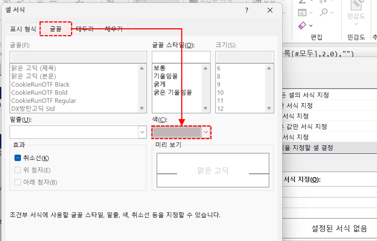This screenshot has height=241, width=377.
Task: Toggle the 위 첨자 superscript checkbox
Action: click(x=17, y=170)
